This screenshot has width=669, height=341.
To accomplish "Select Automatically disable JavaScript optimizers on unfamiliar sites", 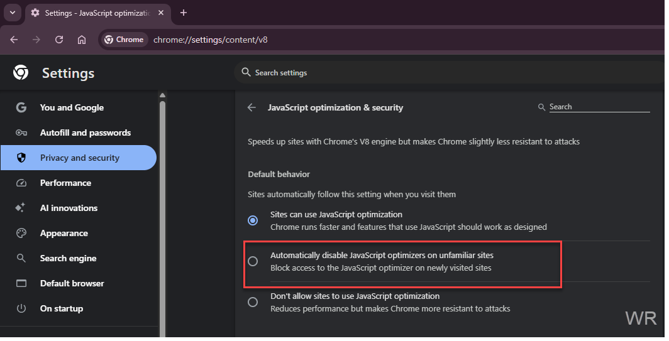I will 253,261.
